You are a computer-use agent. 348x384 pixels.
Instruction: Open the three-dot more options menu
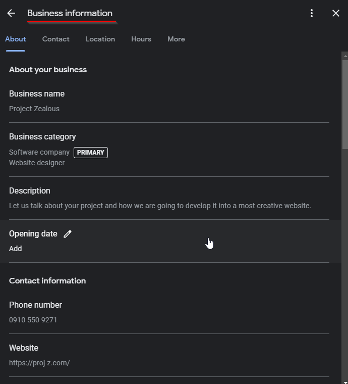click(312, 14)
